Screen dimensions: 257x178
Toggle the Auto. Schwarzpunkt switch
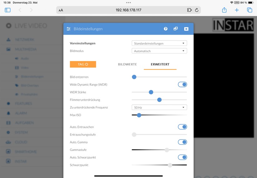pyautogui.click(x=182, y=157)
